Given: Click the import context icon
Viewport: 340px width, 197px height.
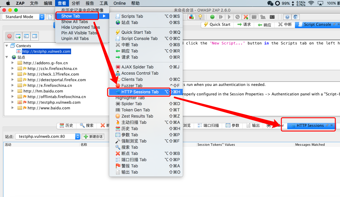Looking at the screenshot, I should click(26, 36).
